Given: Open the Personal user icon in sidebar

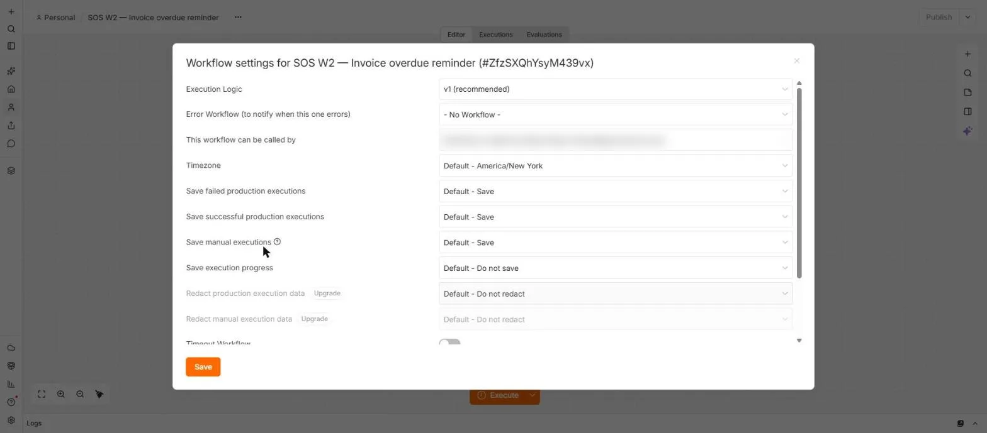Looking at the screenshot, I should pyautogui.click(x=11, y=107).
